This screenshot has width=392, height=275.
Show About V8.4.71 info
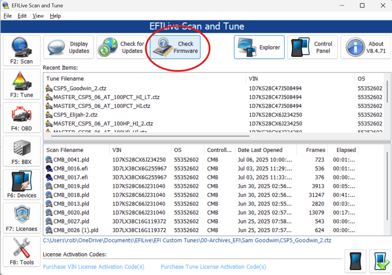[x=366, y=47]
